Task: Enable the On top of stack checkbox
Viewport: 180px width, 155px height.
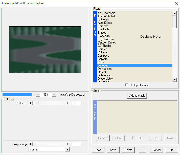Action: pyautogui.click(x=127, y=85)
